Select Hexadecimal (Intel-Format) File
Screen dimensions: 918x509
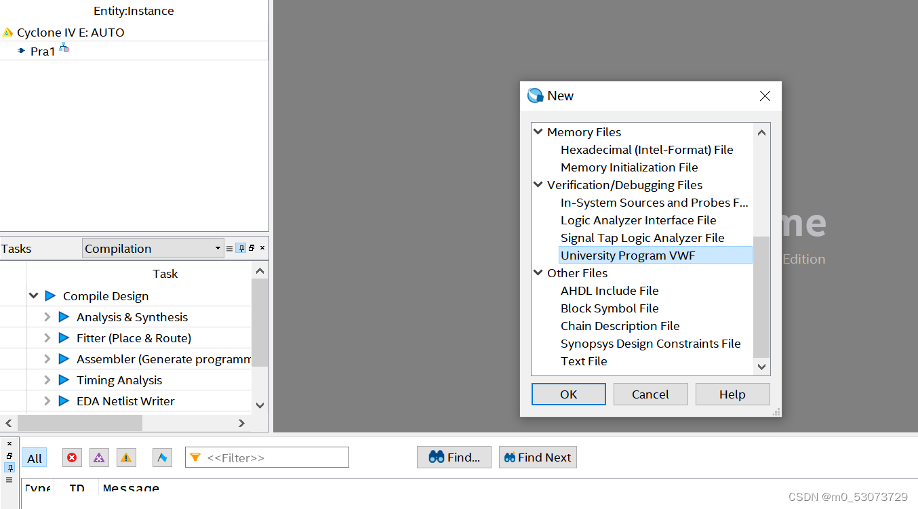[647, 150]
